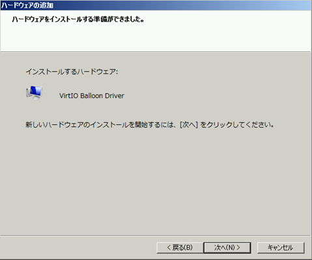The height and width of the screenshot is (260, 312).
Task: Click the computer hardware device icon
Action: [x=34, y=93]
